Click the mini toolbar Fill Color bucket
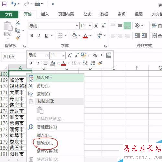162x162 pixels. [52, 63]
